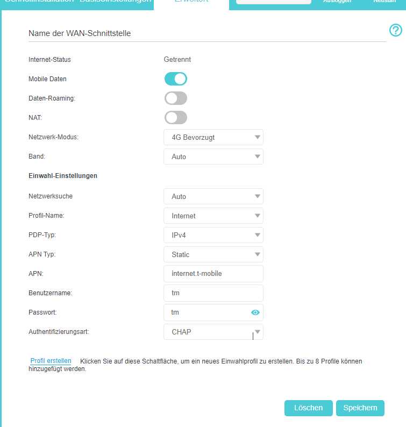Click the Profil erstellen link
406x427 pixels.
pyautogui.click(x=51, y=361)
